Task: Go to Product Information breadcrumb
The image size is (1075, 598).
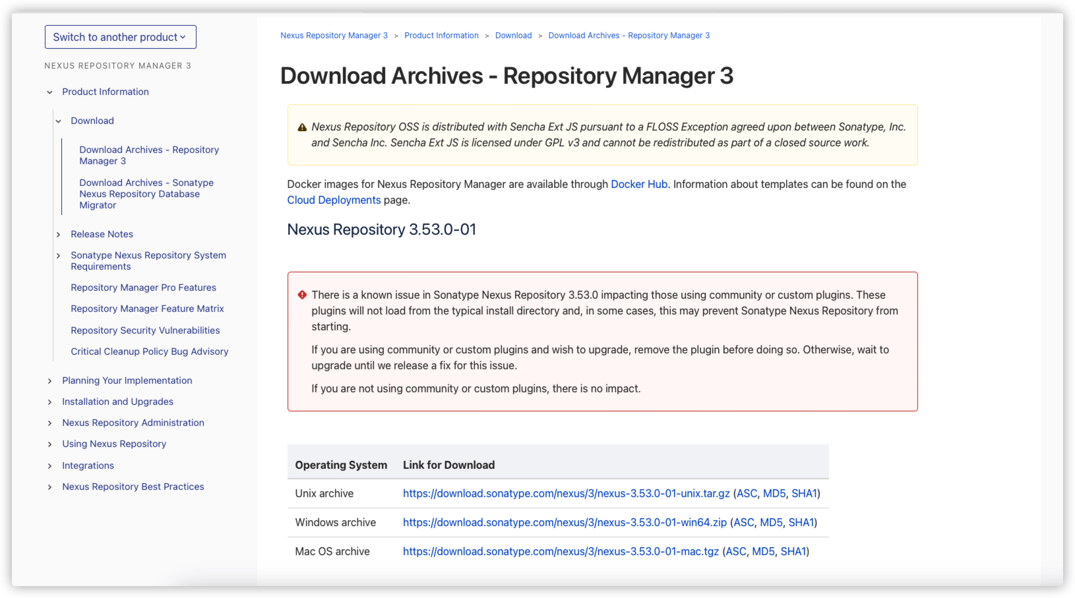Action: (x=441, y=36)
